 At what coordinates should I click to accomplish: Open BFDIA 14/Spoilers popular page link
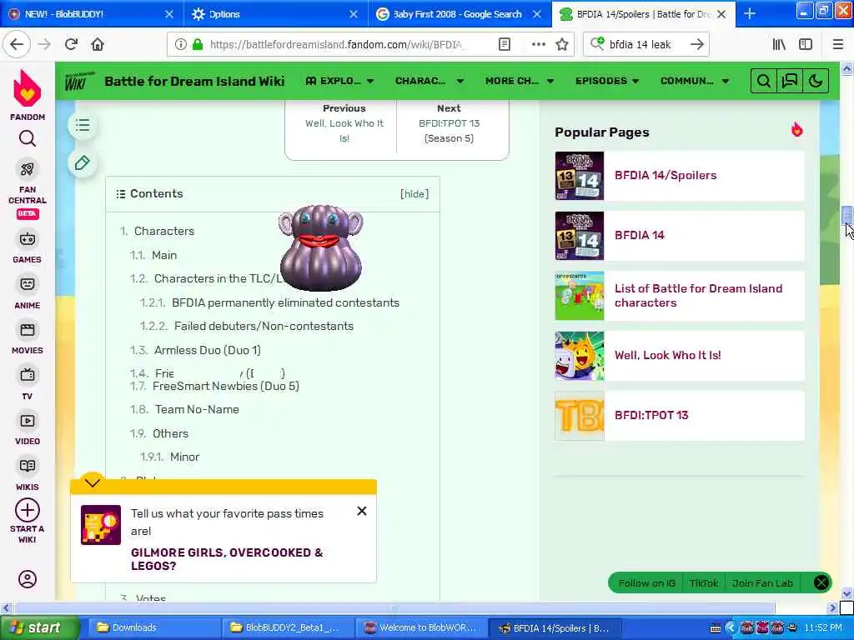[665, 175]
